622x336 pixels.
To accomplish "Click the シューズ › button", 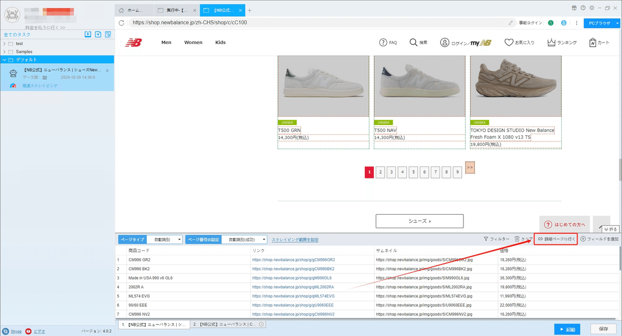I will click(x=419, y=221).
